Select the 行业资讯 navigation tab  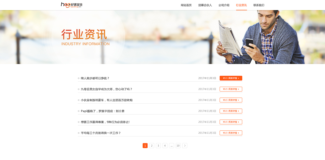click(x=241, y=5)
